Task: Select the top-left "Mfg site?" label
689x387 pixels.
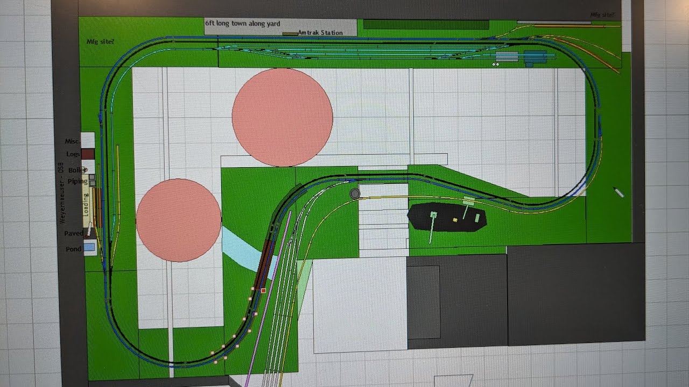Action: (100, 41)
